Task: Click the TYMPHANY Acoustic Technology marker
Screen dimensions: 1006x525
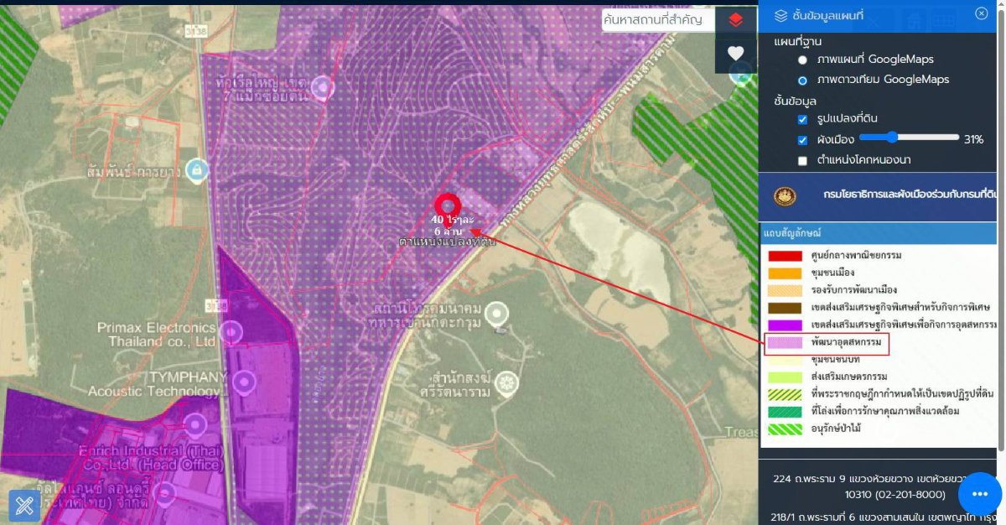Action: pyautogui.click(x=244, y=383)
